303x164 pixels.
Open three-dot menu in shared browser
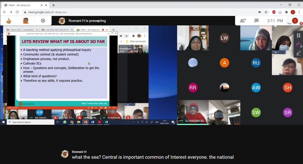click(x=144, y=36)
